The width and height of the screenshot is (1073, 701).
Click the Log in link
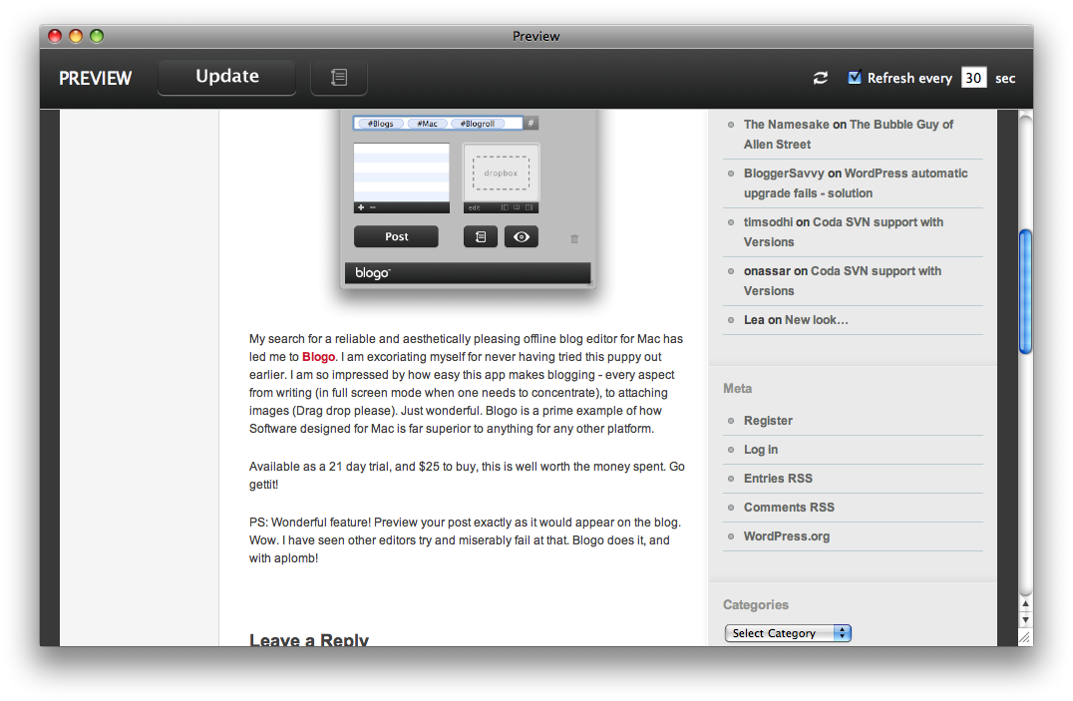(761, 450)
